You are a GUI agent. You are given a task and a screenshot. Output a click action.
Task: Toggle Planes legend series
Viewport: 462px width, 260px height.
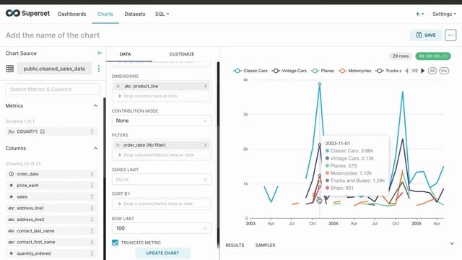pos(323,71)
